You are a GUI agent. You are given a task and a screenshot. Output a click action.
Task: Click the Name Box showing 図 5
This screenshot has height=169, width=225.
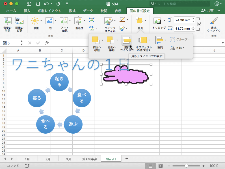point(11,43)
